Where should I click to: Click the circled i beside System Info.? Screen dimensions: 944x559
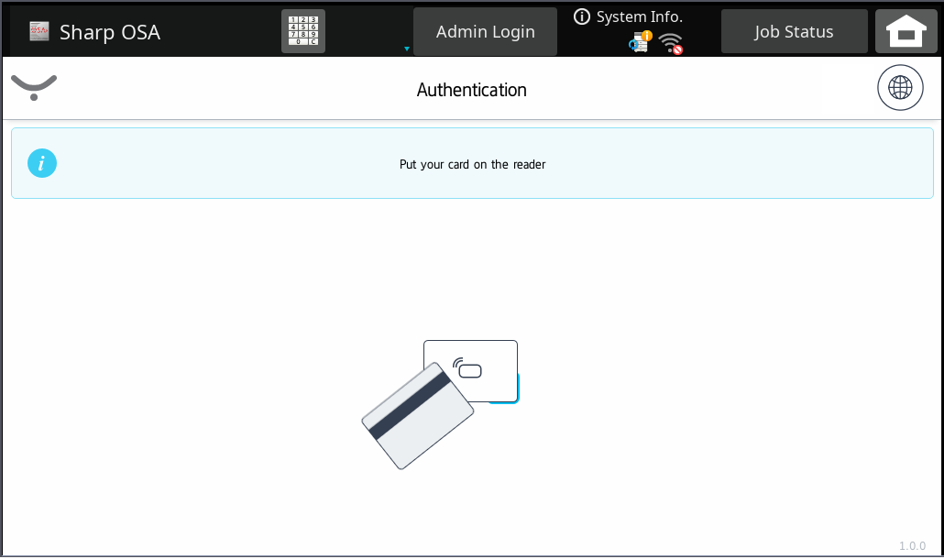click(x=581, y=16)
